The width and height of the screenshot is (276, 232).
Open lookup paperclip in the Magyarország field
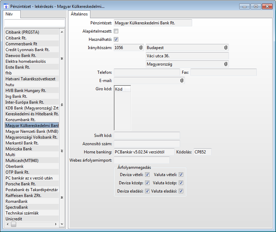pyautogui.click(x=226, y=64)
